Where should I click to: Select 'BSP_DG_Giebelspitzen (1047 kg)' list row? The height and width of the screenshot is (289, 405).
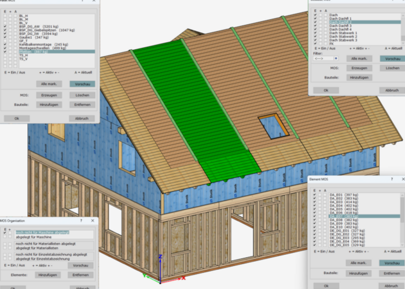[57, 30]
